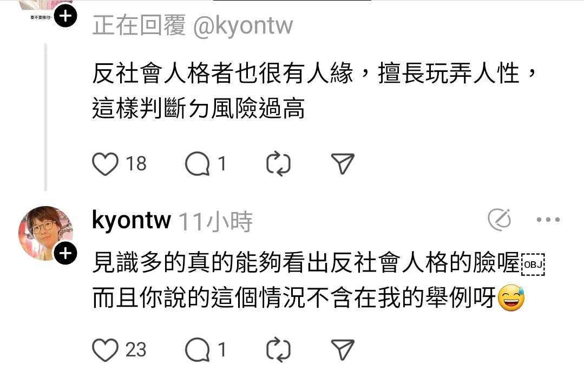This screenshot has height=384, width=584.
Task: Open the first reply text beginning 反社會人格者
Action: point(314,91)
